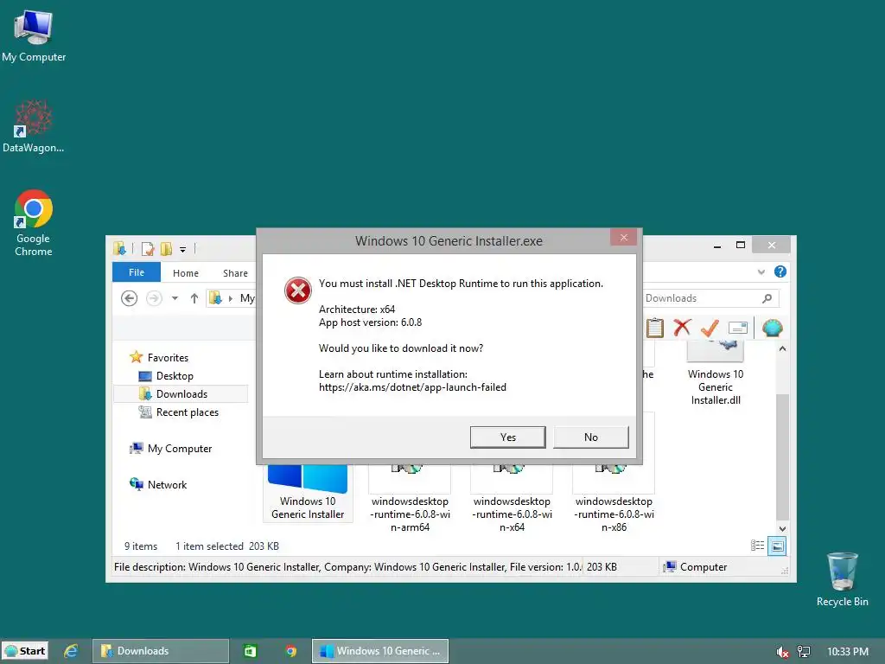Switch to details view layout
This screenshot has width=885, height=664.
[x=757, y=546]
